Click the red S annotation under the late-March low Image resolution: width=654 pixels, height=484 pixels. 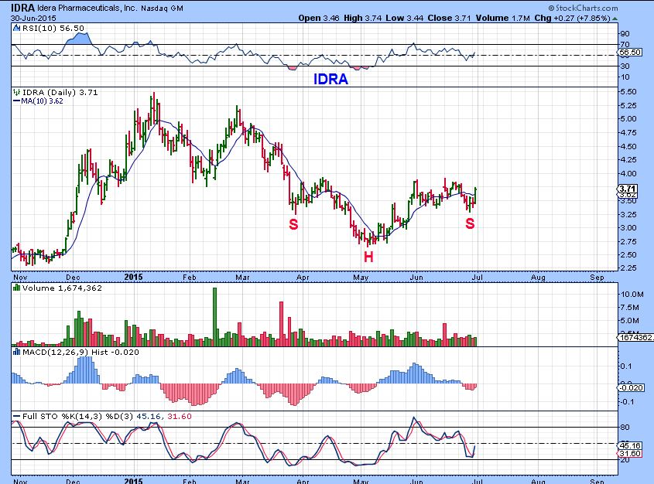[x=293, y=224]
